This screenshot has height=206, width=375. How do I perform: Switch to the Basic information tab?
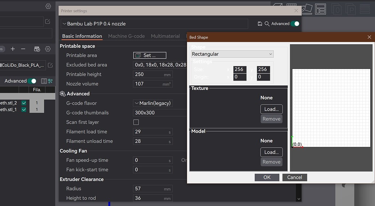(x=82, y=36)
